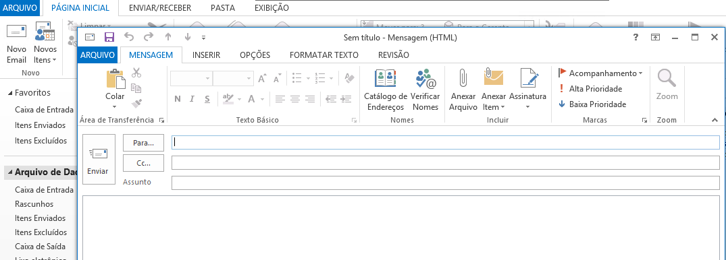Click the Colar paste icon
Viewport: 726px width, 260px height.
(115, 79)
